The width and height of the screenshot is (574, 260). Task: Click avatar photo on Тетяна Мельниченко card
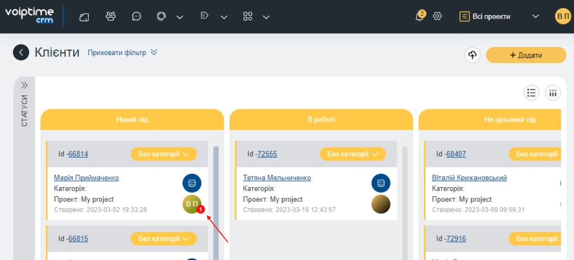(381, 205)
